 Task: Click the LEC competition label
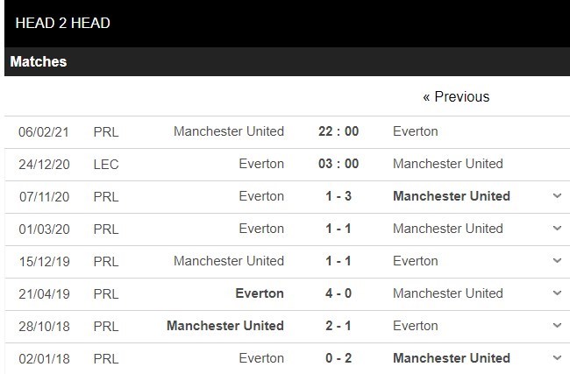pyautogui.click(x=106, y=164)
